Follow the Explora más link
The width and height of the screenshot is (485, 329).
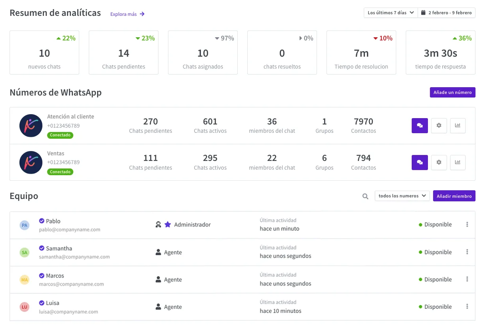click(x=127, y=14)
